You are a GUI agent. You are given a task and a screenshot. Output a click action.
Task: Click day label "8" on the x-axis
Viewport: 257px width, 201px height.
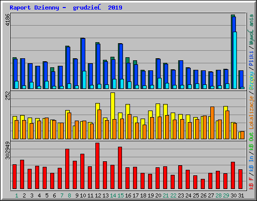(x=69, y=195)
